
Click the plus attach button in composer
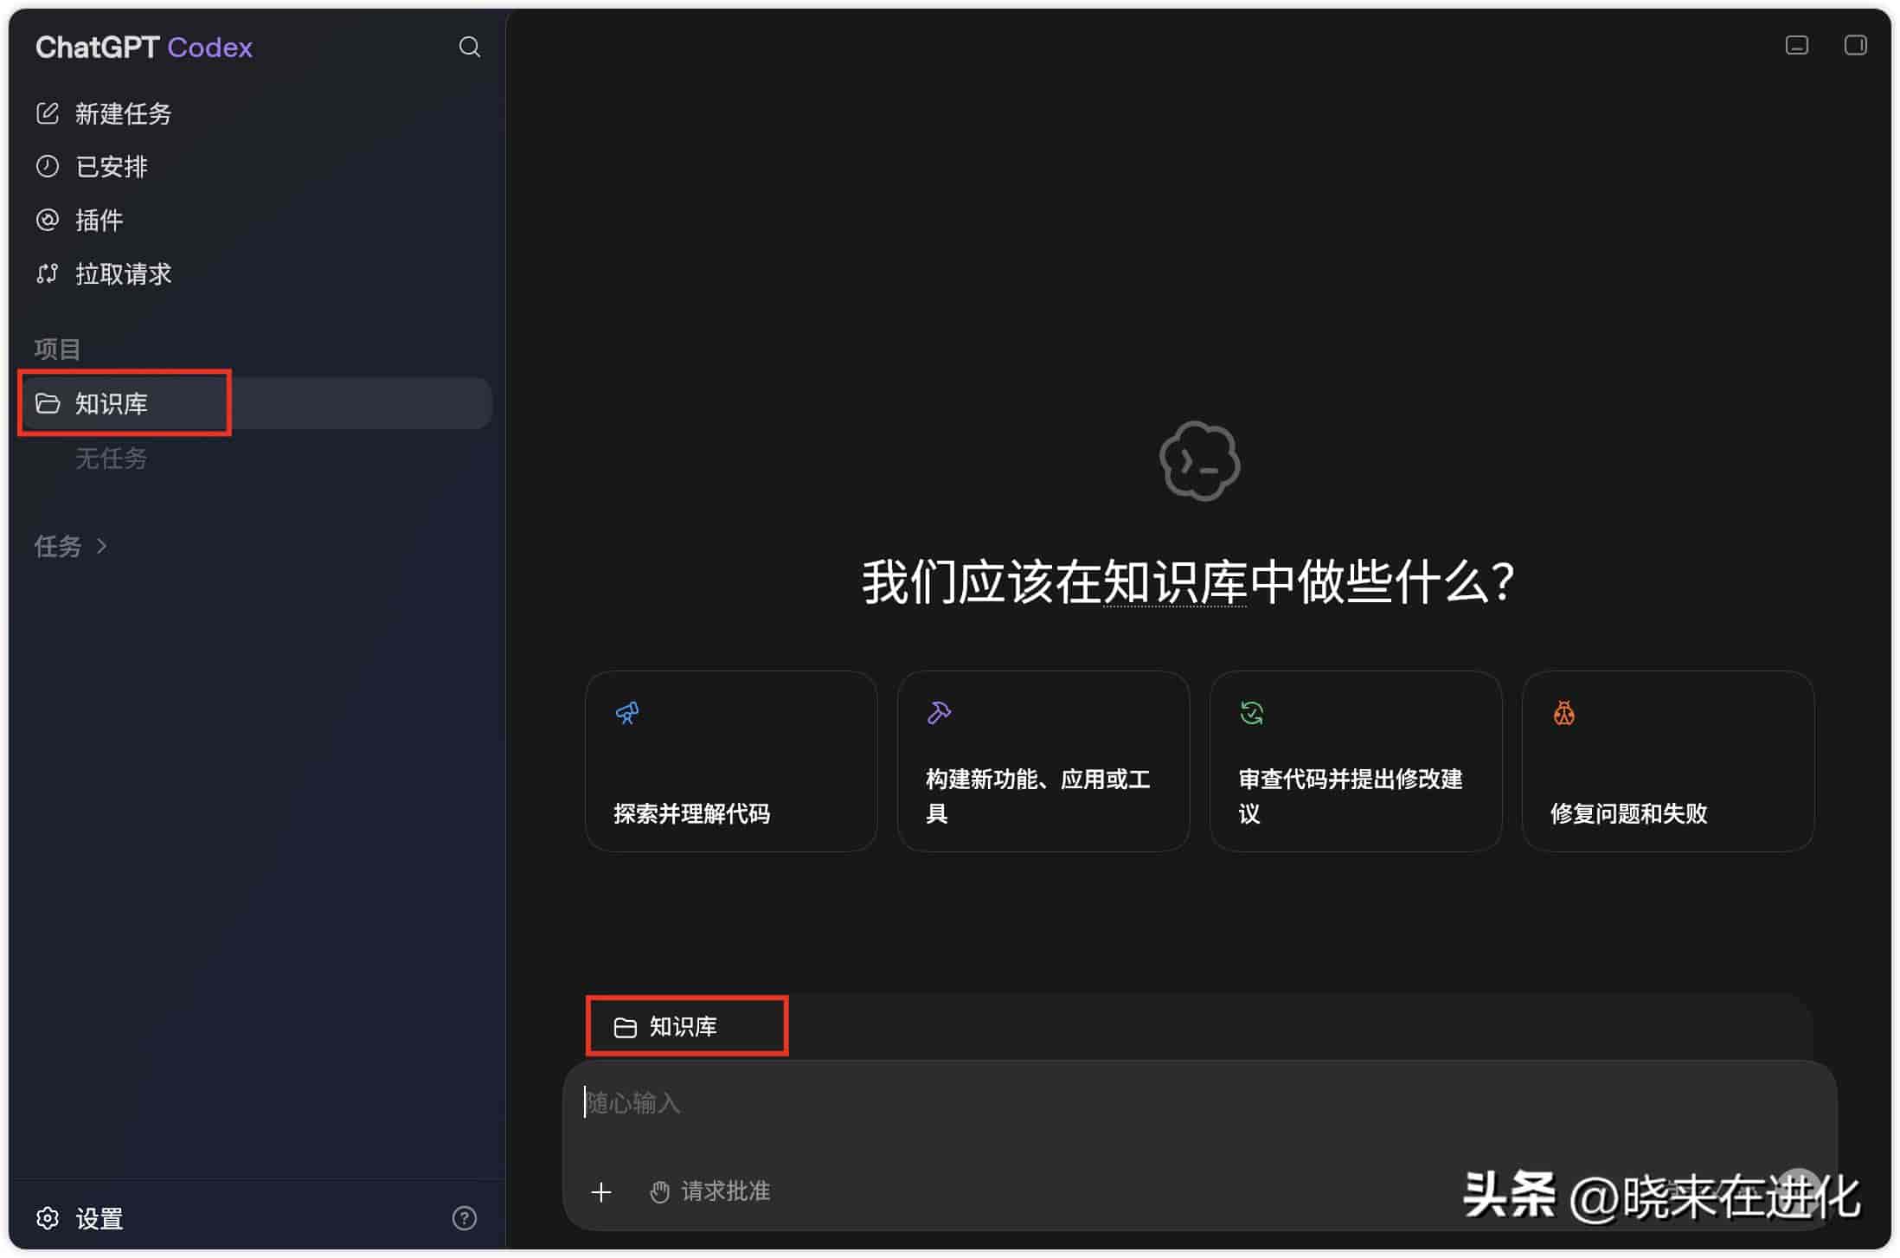click(601, 1192)
